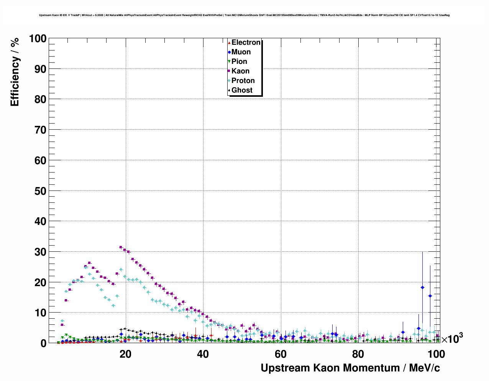Select the Electron legend label
This screenshot has width=489, height=381.
[x=246, y=42]
